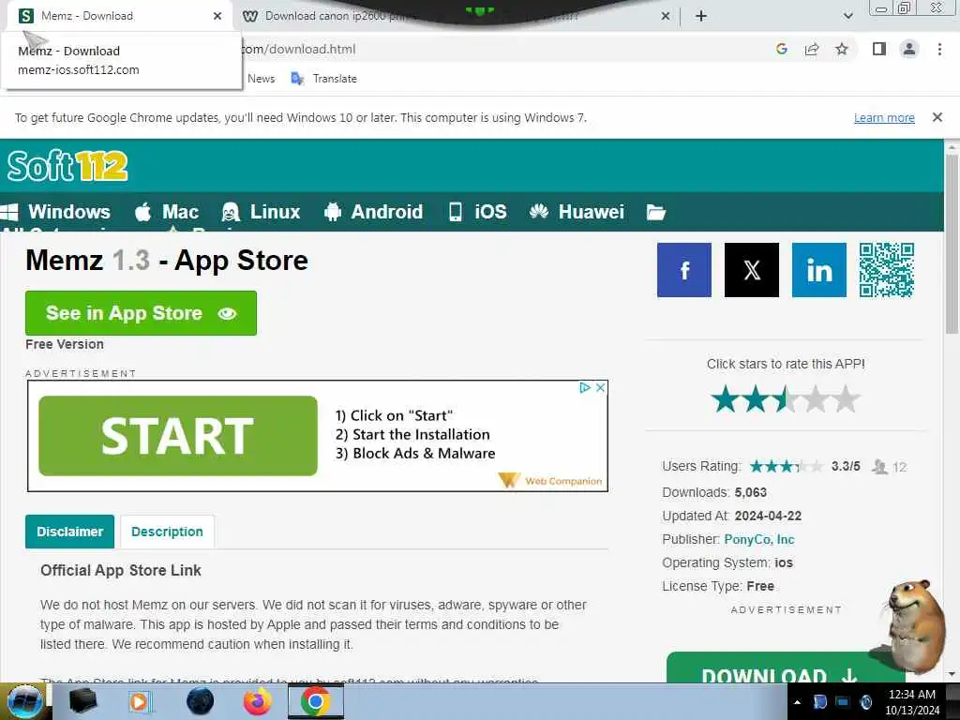Viewport: 960px width, 720px height.
Task: Click See in App Store button
Action: click(141, 313)
